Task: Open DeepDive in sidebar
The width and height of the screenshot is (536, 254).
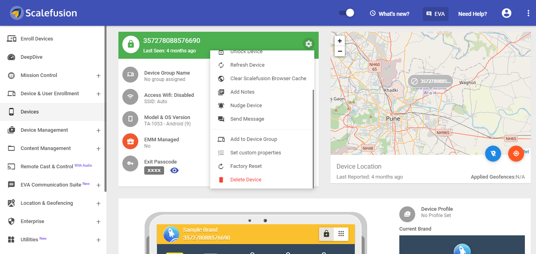Action: click(53, 57)
